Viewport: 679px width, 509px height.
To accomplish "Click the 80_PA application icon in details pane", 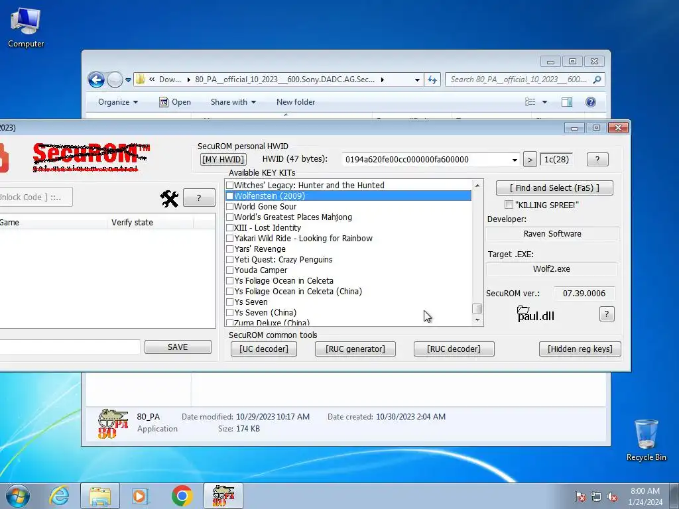I will 113,424.
